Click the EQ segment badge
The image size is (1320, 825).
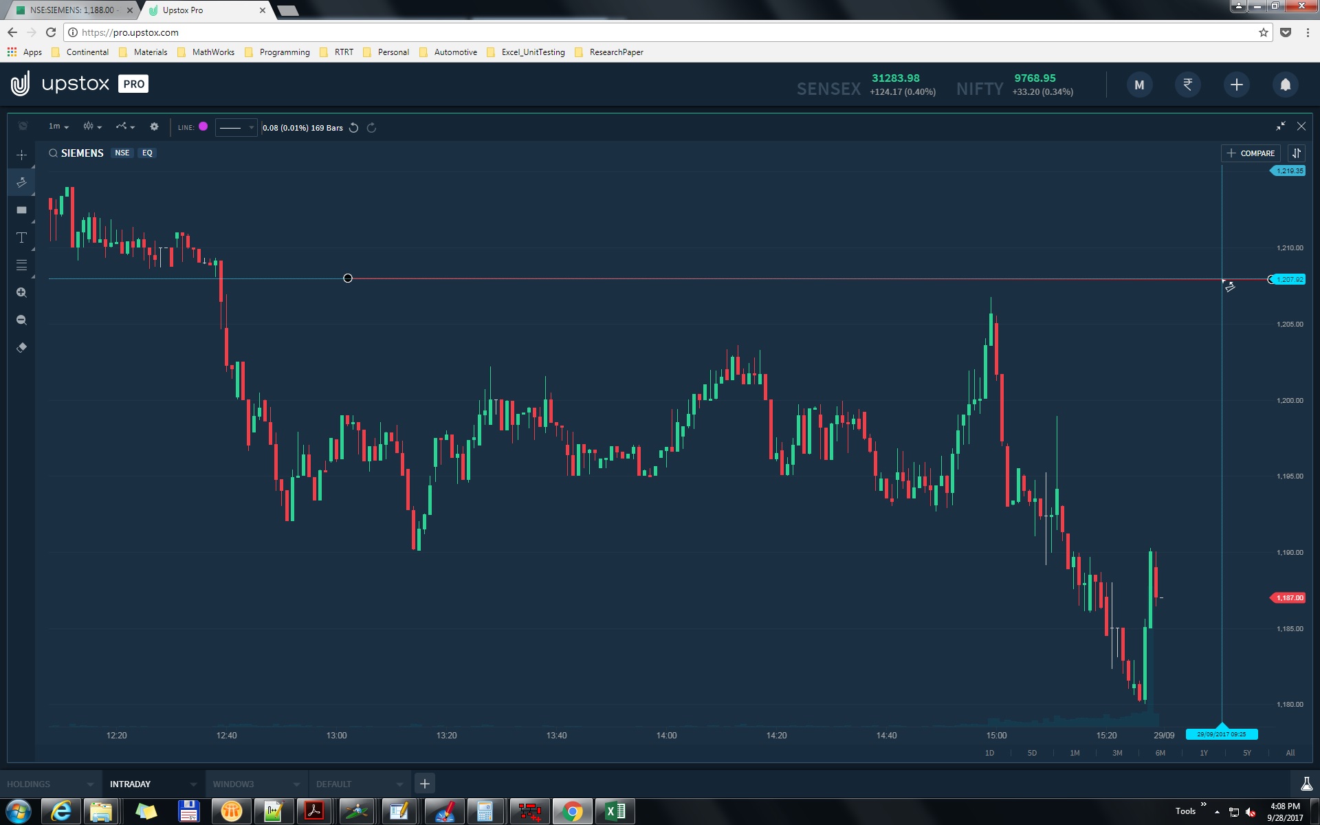147,153
